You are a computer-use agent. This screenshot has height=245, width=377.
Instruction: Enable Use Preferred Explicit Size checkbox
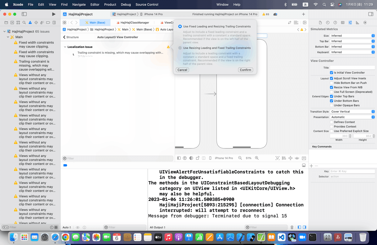(x=331, y=131)
